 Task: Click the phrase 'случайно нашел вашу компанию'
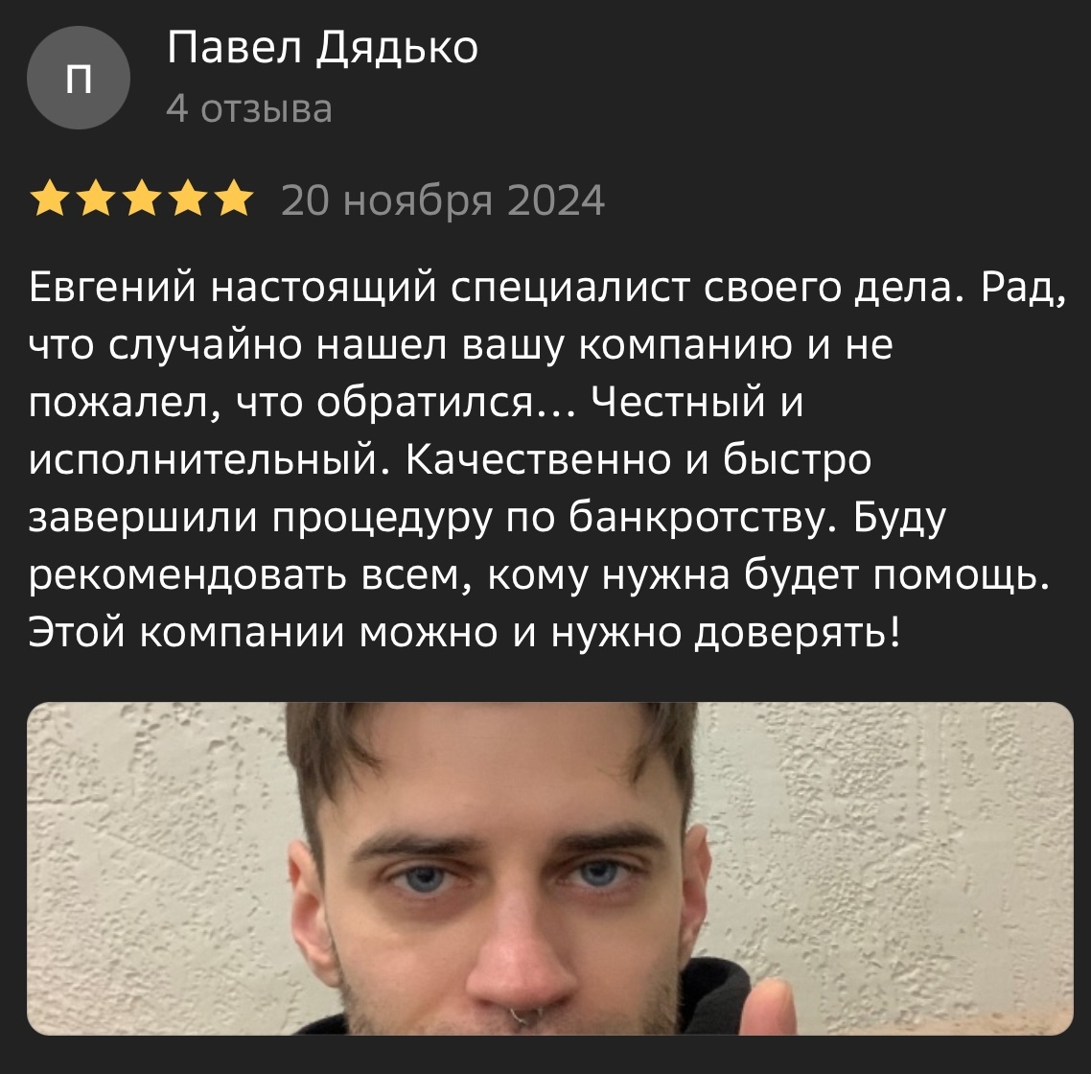450,345
